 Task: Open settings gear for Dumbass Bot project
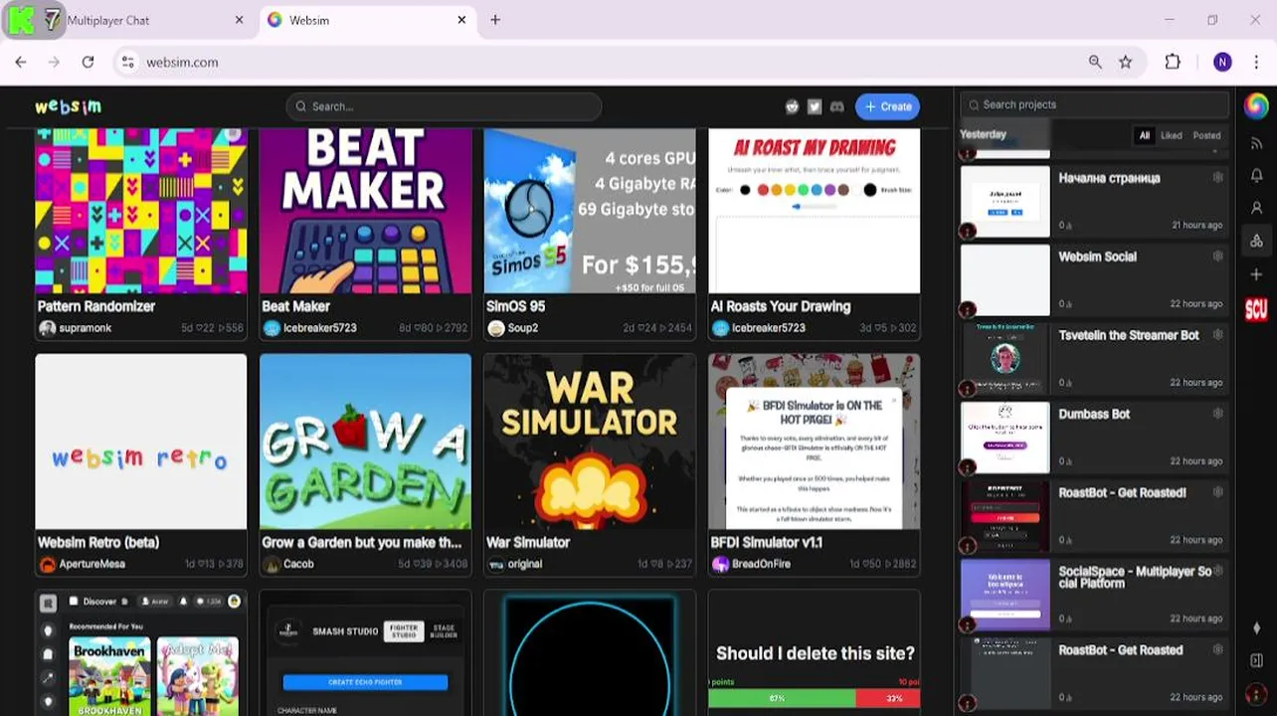[1217, 414]
